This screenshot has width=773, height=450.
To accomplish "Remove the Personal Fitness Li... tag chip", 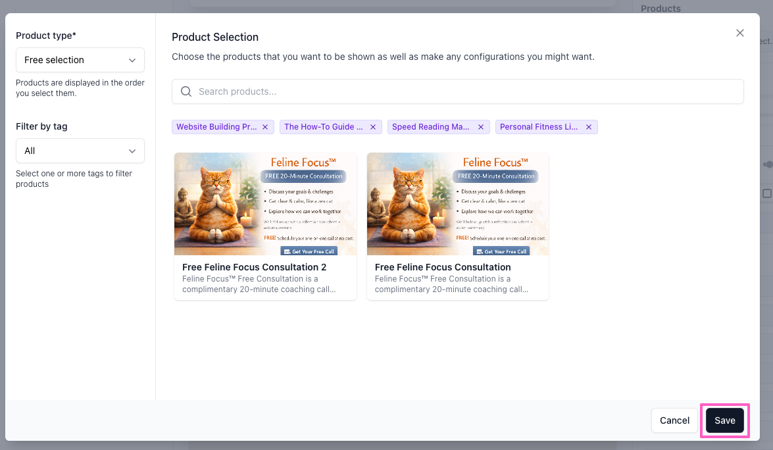I will coord(589,127).
